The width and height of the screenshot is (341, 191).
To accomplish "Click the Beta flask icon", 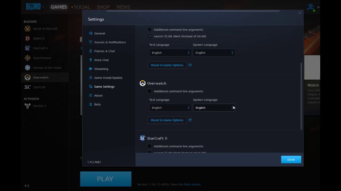I will (x=91, y=104).
